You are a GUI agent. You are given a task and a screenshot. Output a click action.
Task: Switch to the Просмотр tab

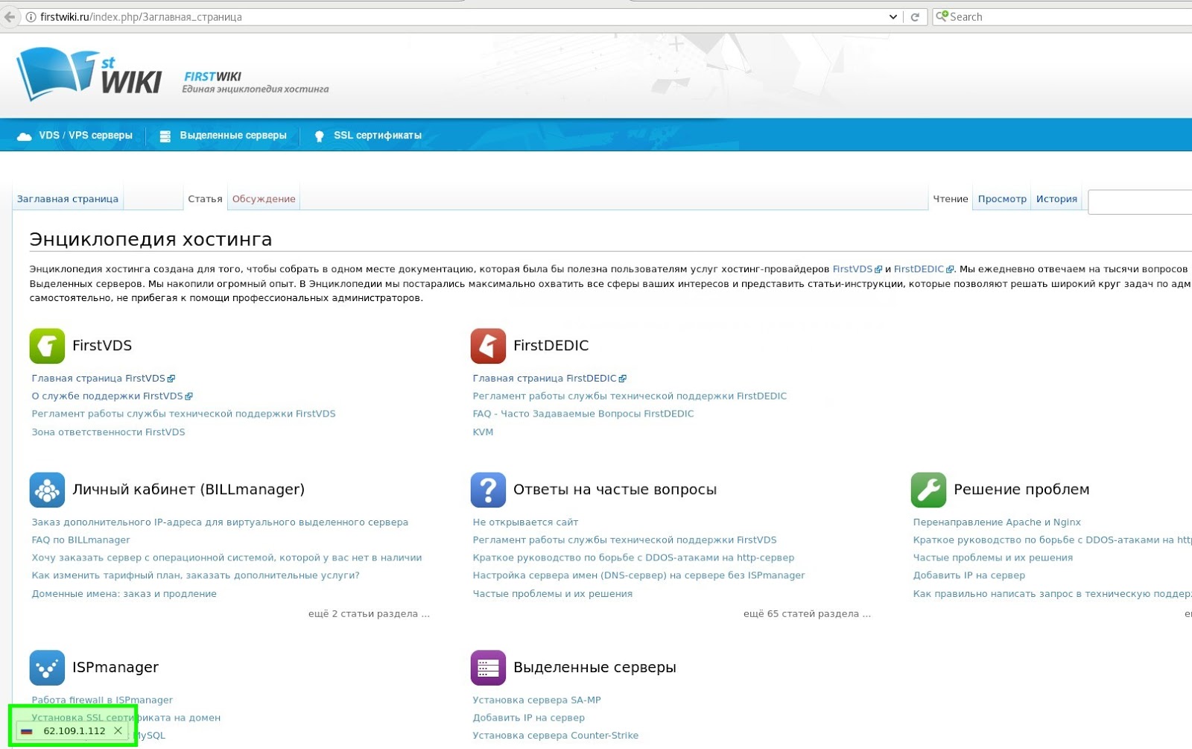1002,199
